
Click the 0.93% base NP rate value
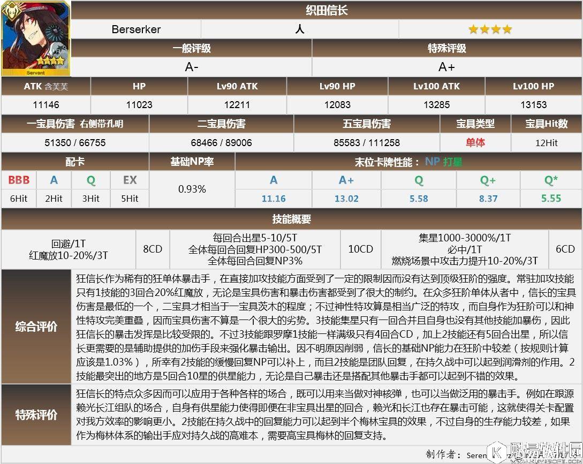point(192,189)
